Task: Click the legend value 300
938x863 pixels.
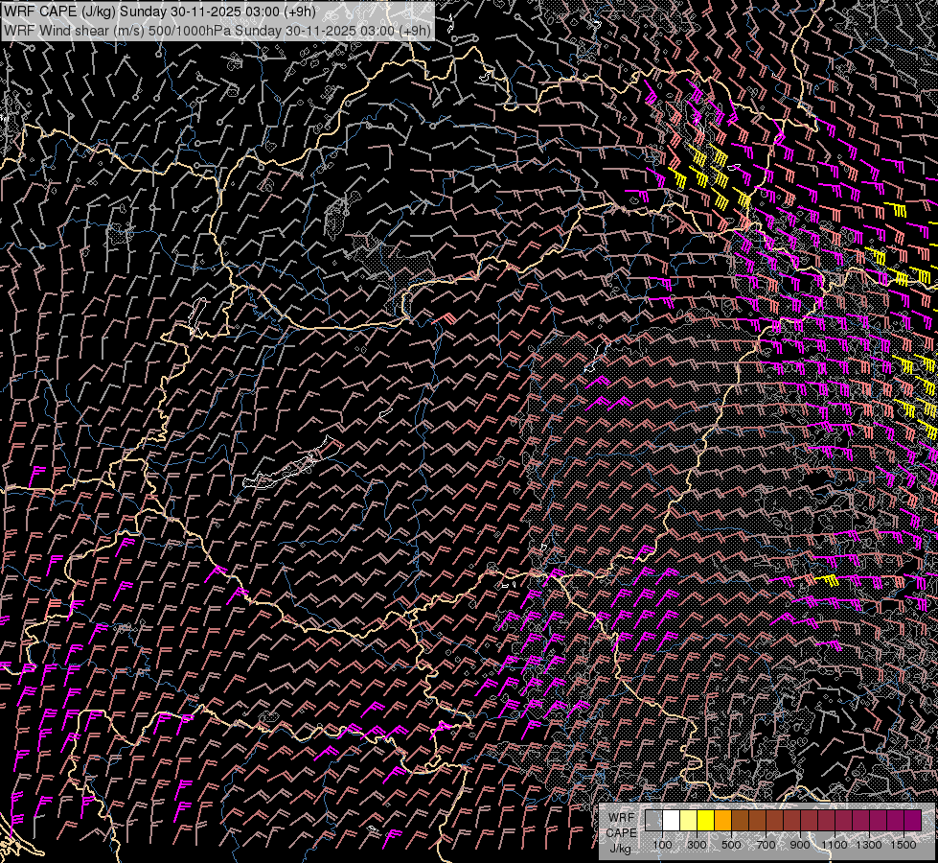Action: (697, 845)
